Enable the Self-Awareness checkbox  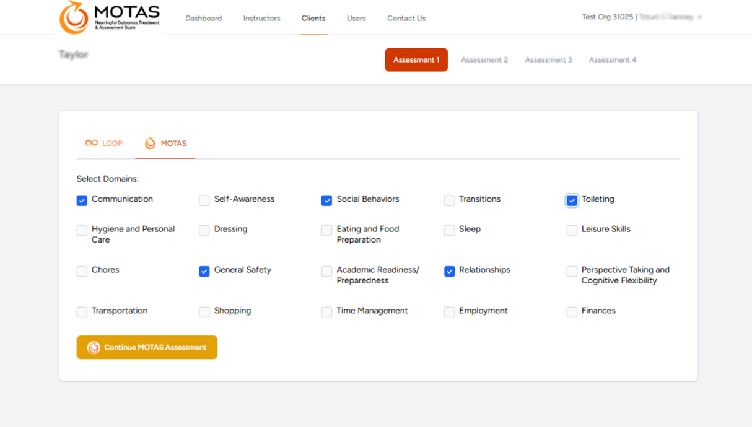click(204, 201)
